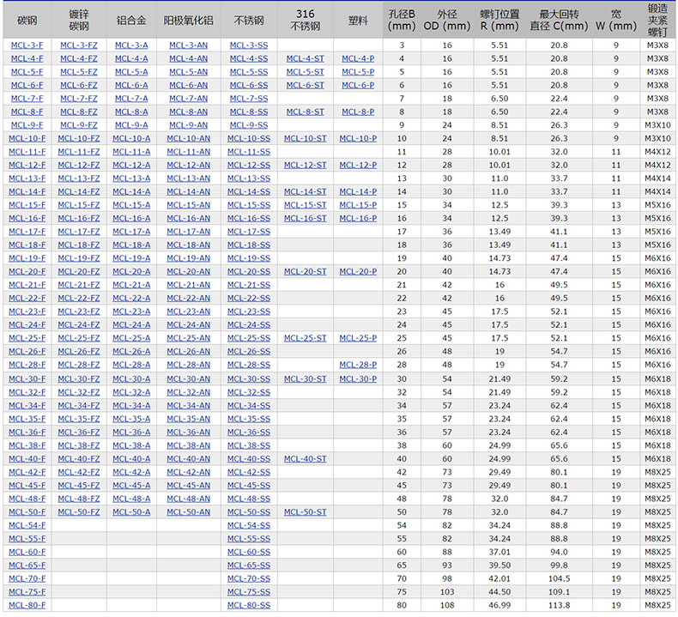Click the MCL-4-FZ product link
The height and width of the screenshot is (617, 678).
tap(78, 58)
